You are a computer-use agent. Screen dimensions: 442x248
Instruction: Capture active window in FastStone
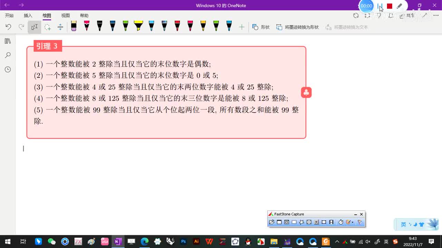[x=279, y=222]
